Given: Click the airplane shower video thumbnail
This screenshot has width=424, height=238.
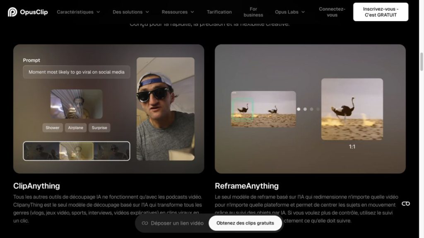Looking at the screenshot, I should [x=77, y=104].
